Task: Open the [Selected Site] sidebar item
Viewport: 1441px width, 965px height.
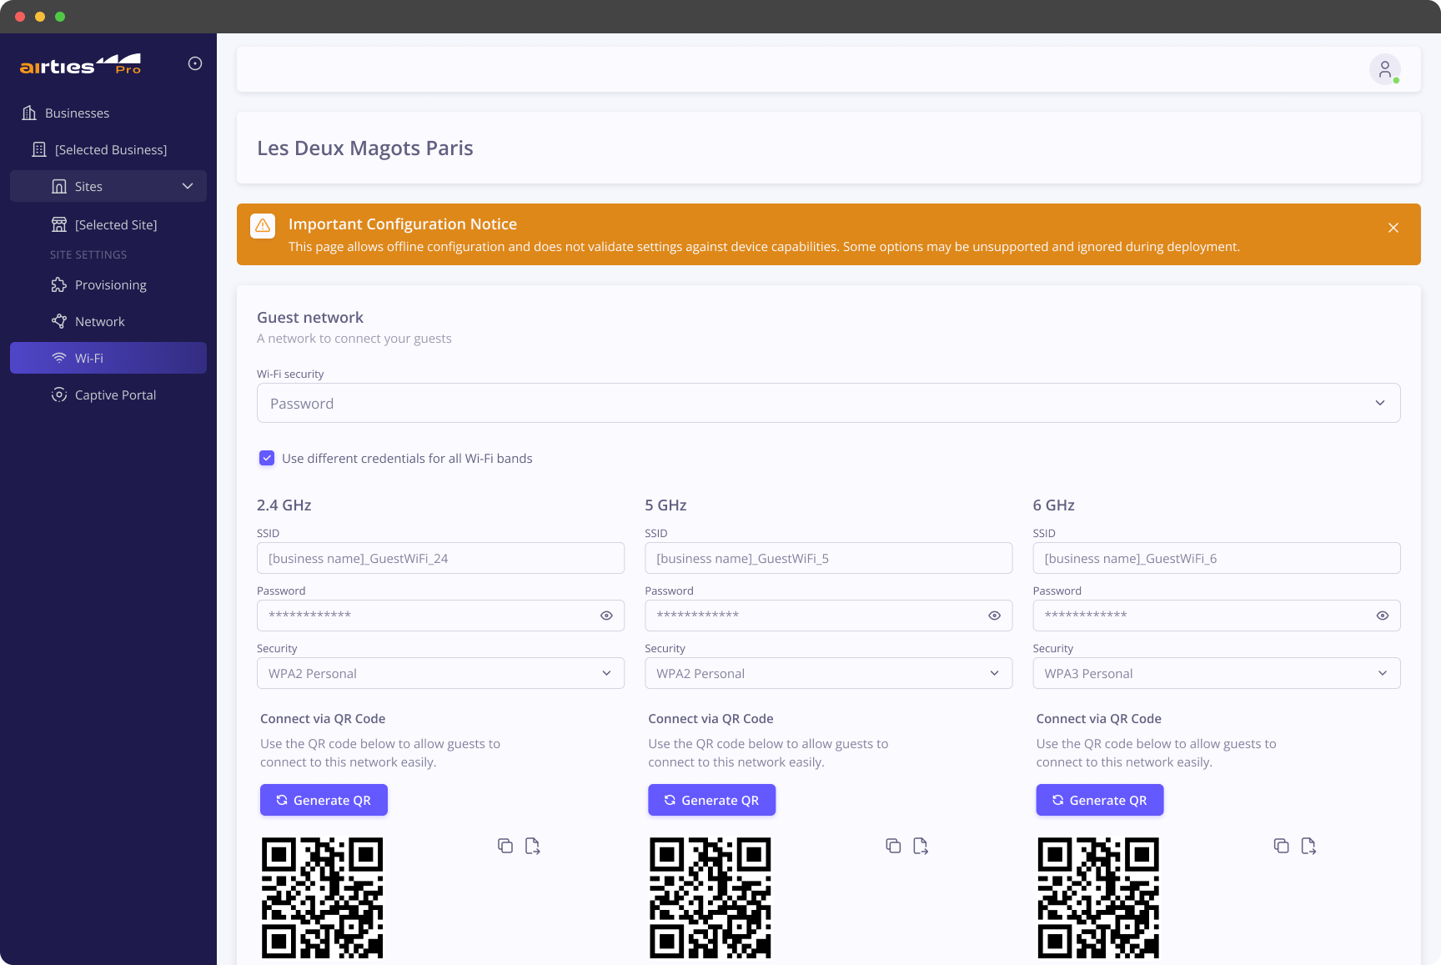Action: [x=108, y=224]
